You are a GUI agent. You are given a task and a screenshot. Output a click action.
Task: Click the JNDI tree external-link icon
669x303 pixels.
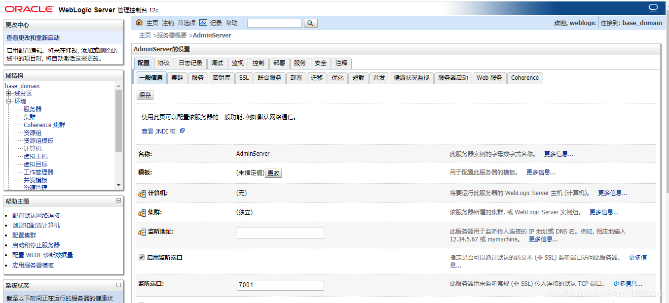(x=182, y=131)
